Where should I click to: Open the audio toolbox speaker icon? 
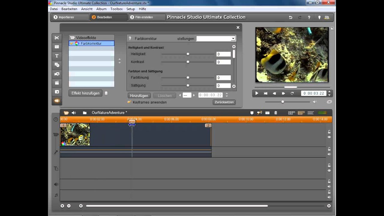[73, 113]
